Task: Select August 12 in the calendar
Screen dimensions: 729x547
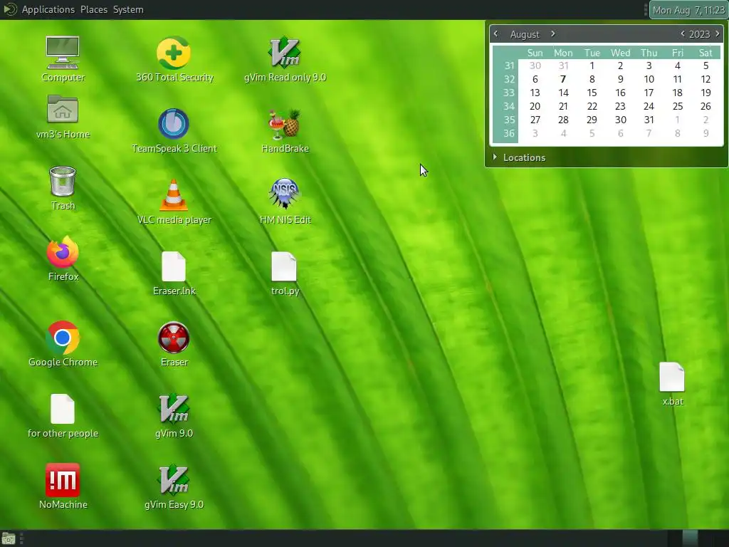Action: coord(706,79)
